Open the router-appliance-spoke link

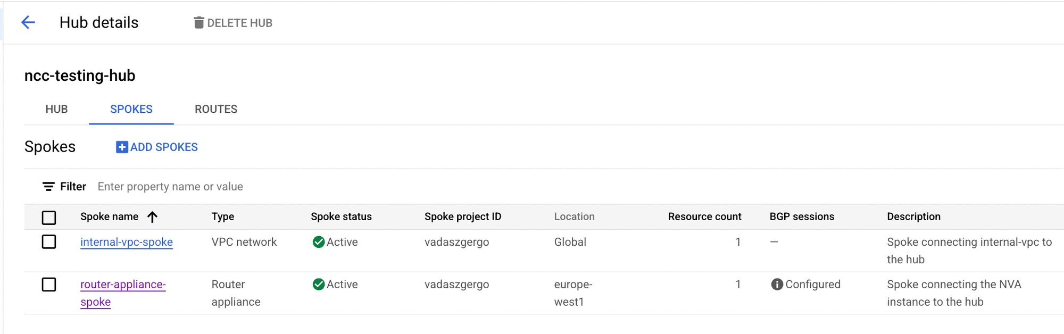point(123,285)
